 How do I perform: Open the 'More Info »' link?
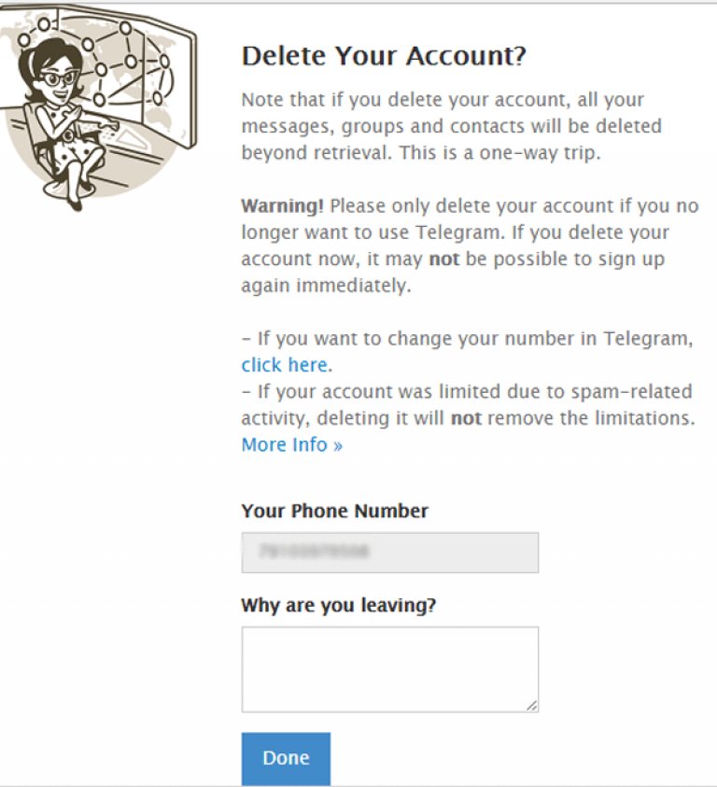pos(291,444)
